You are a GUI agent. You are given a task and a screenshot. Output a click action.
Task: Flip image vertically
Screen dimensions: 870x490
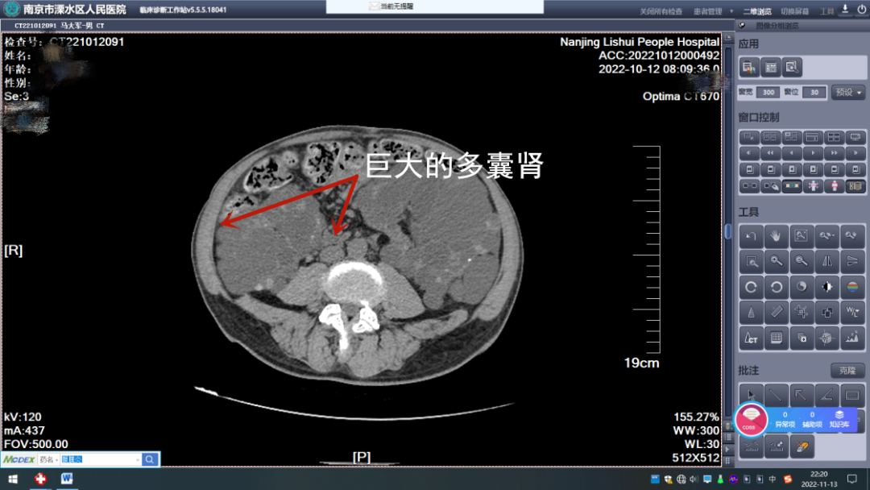point(852,261)
